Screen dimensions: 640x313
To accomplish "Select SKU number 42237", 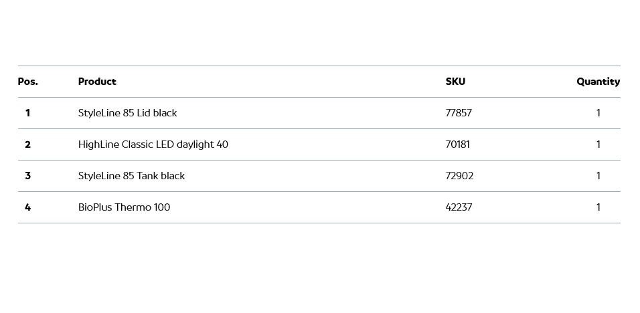I will coord(459,207).
